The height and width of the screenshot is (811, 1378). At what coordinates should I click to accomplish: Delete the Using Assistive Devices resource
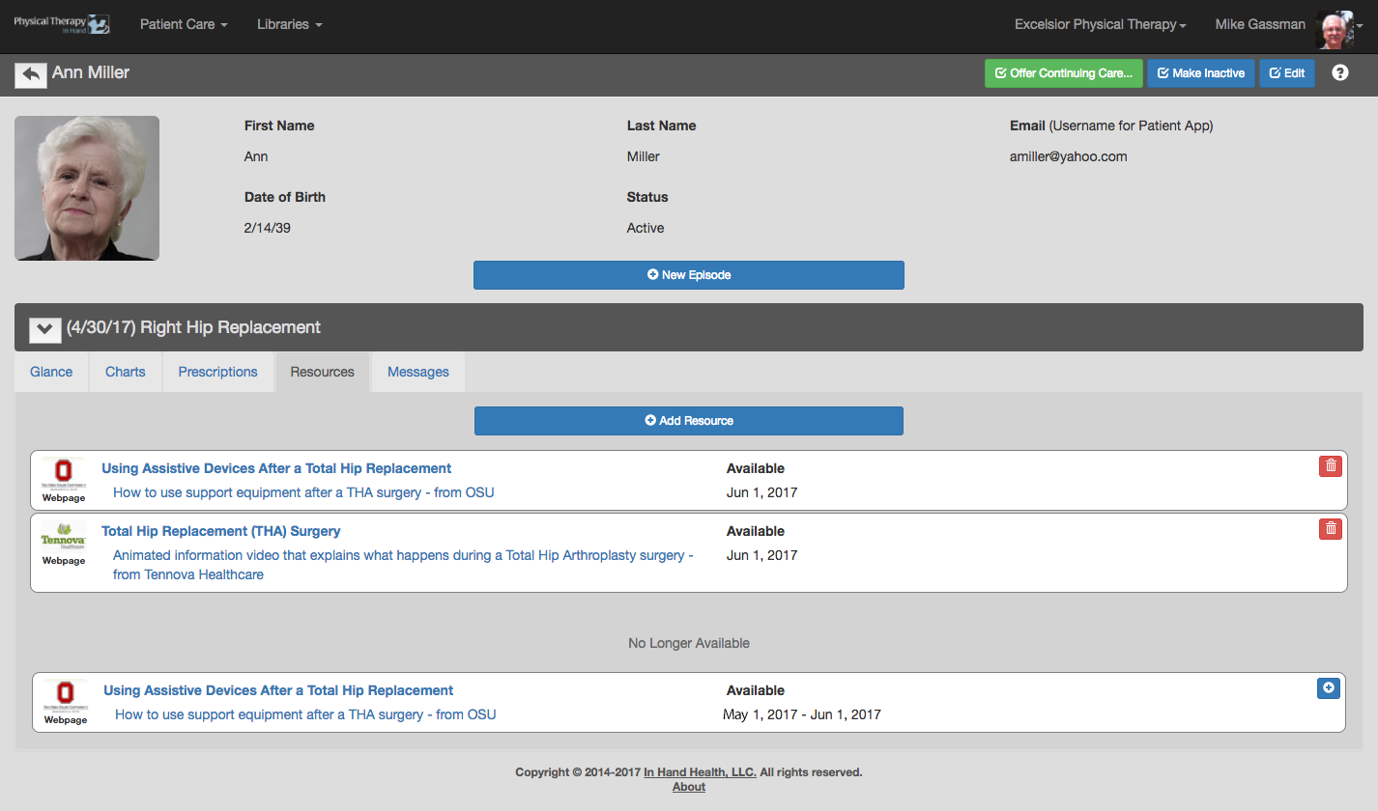(x=1331, y=466)
